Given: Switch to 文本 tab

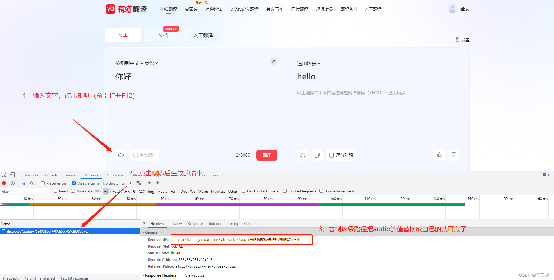Looking at the screenshot, I should coord(123,35).
